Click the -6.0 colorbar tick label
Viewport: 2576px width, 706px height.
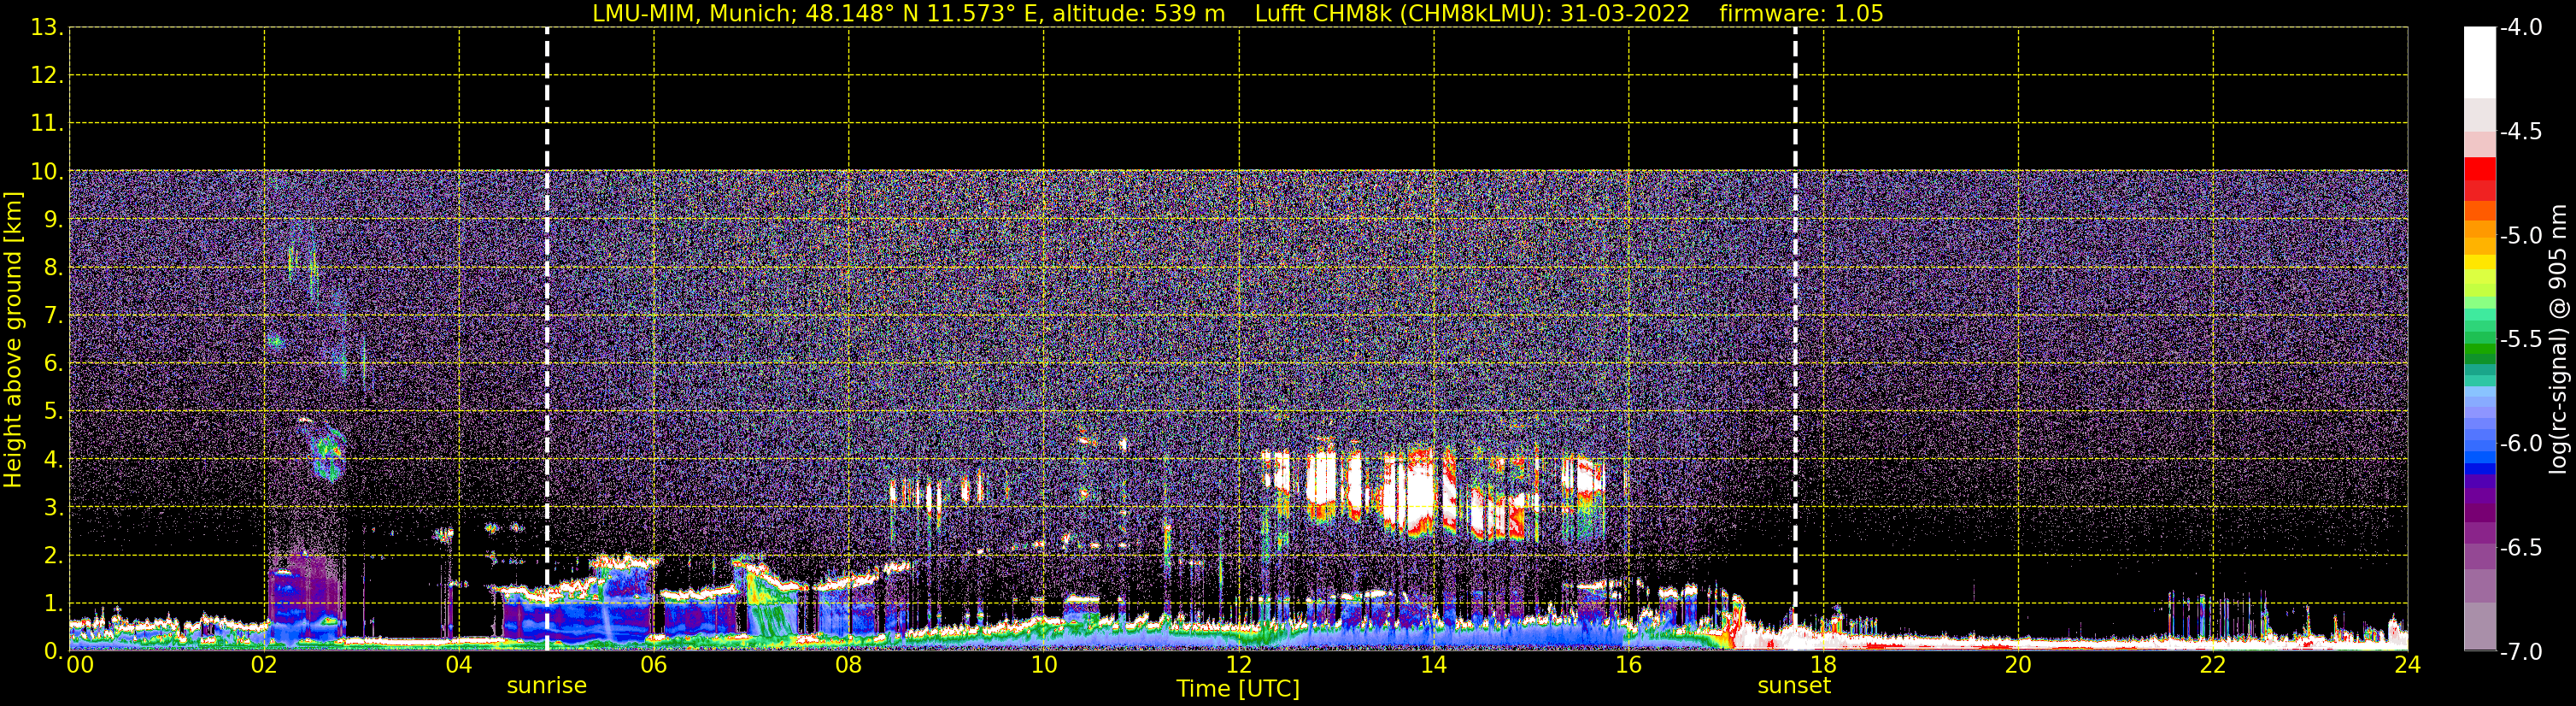(2520, 444)
